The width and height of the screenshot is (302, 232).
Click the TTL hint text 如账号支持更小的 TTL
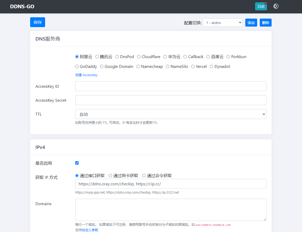(116, 123)
